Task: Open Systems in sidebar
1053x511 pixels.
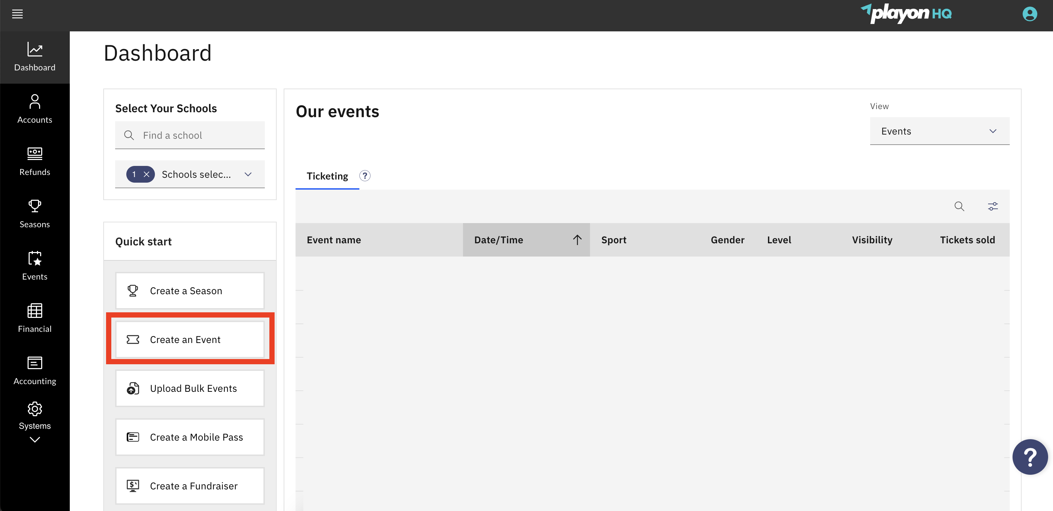Action: [x=35, y=416]
